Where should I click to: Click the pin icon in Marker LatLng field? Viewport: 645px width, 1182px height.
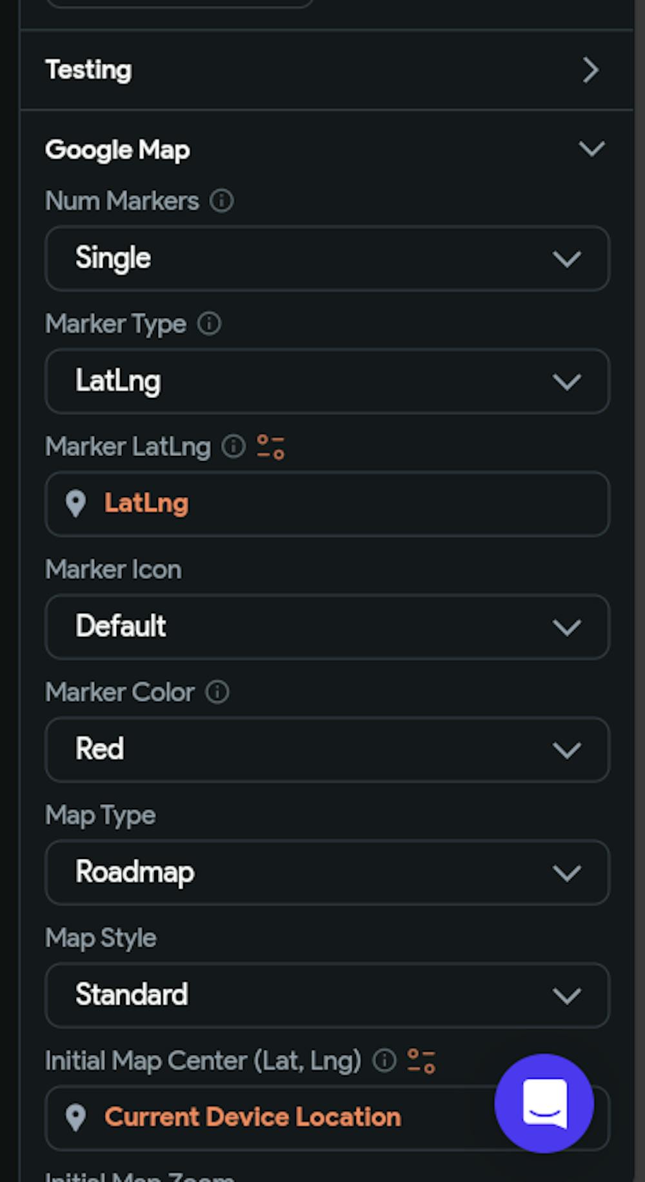pyautogui.click(x=76, y=504)
